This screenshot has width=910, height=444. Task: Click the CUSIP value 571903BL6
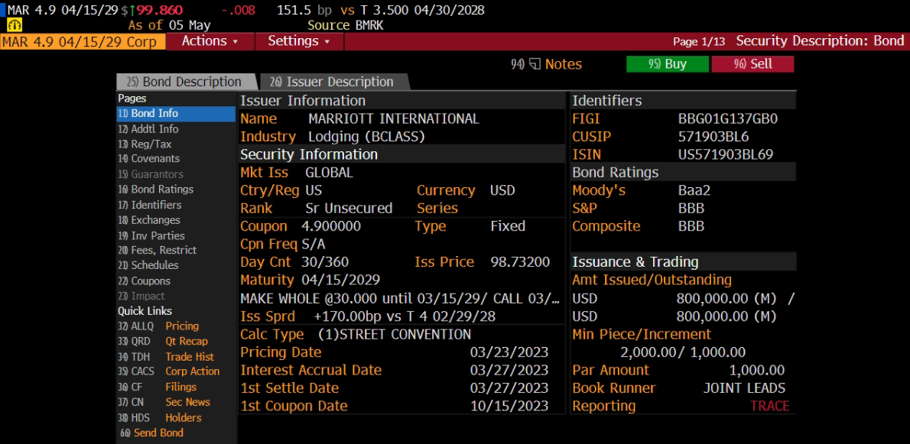point(713,137)
